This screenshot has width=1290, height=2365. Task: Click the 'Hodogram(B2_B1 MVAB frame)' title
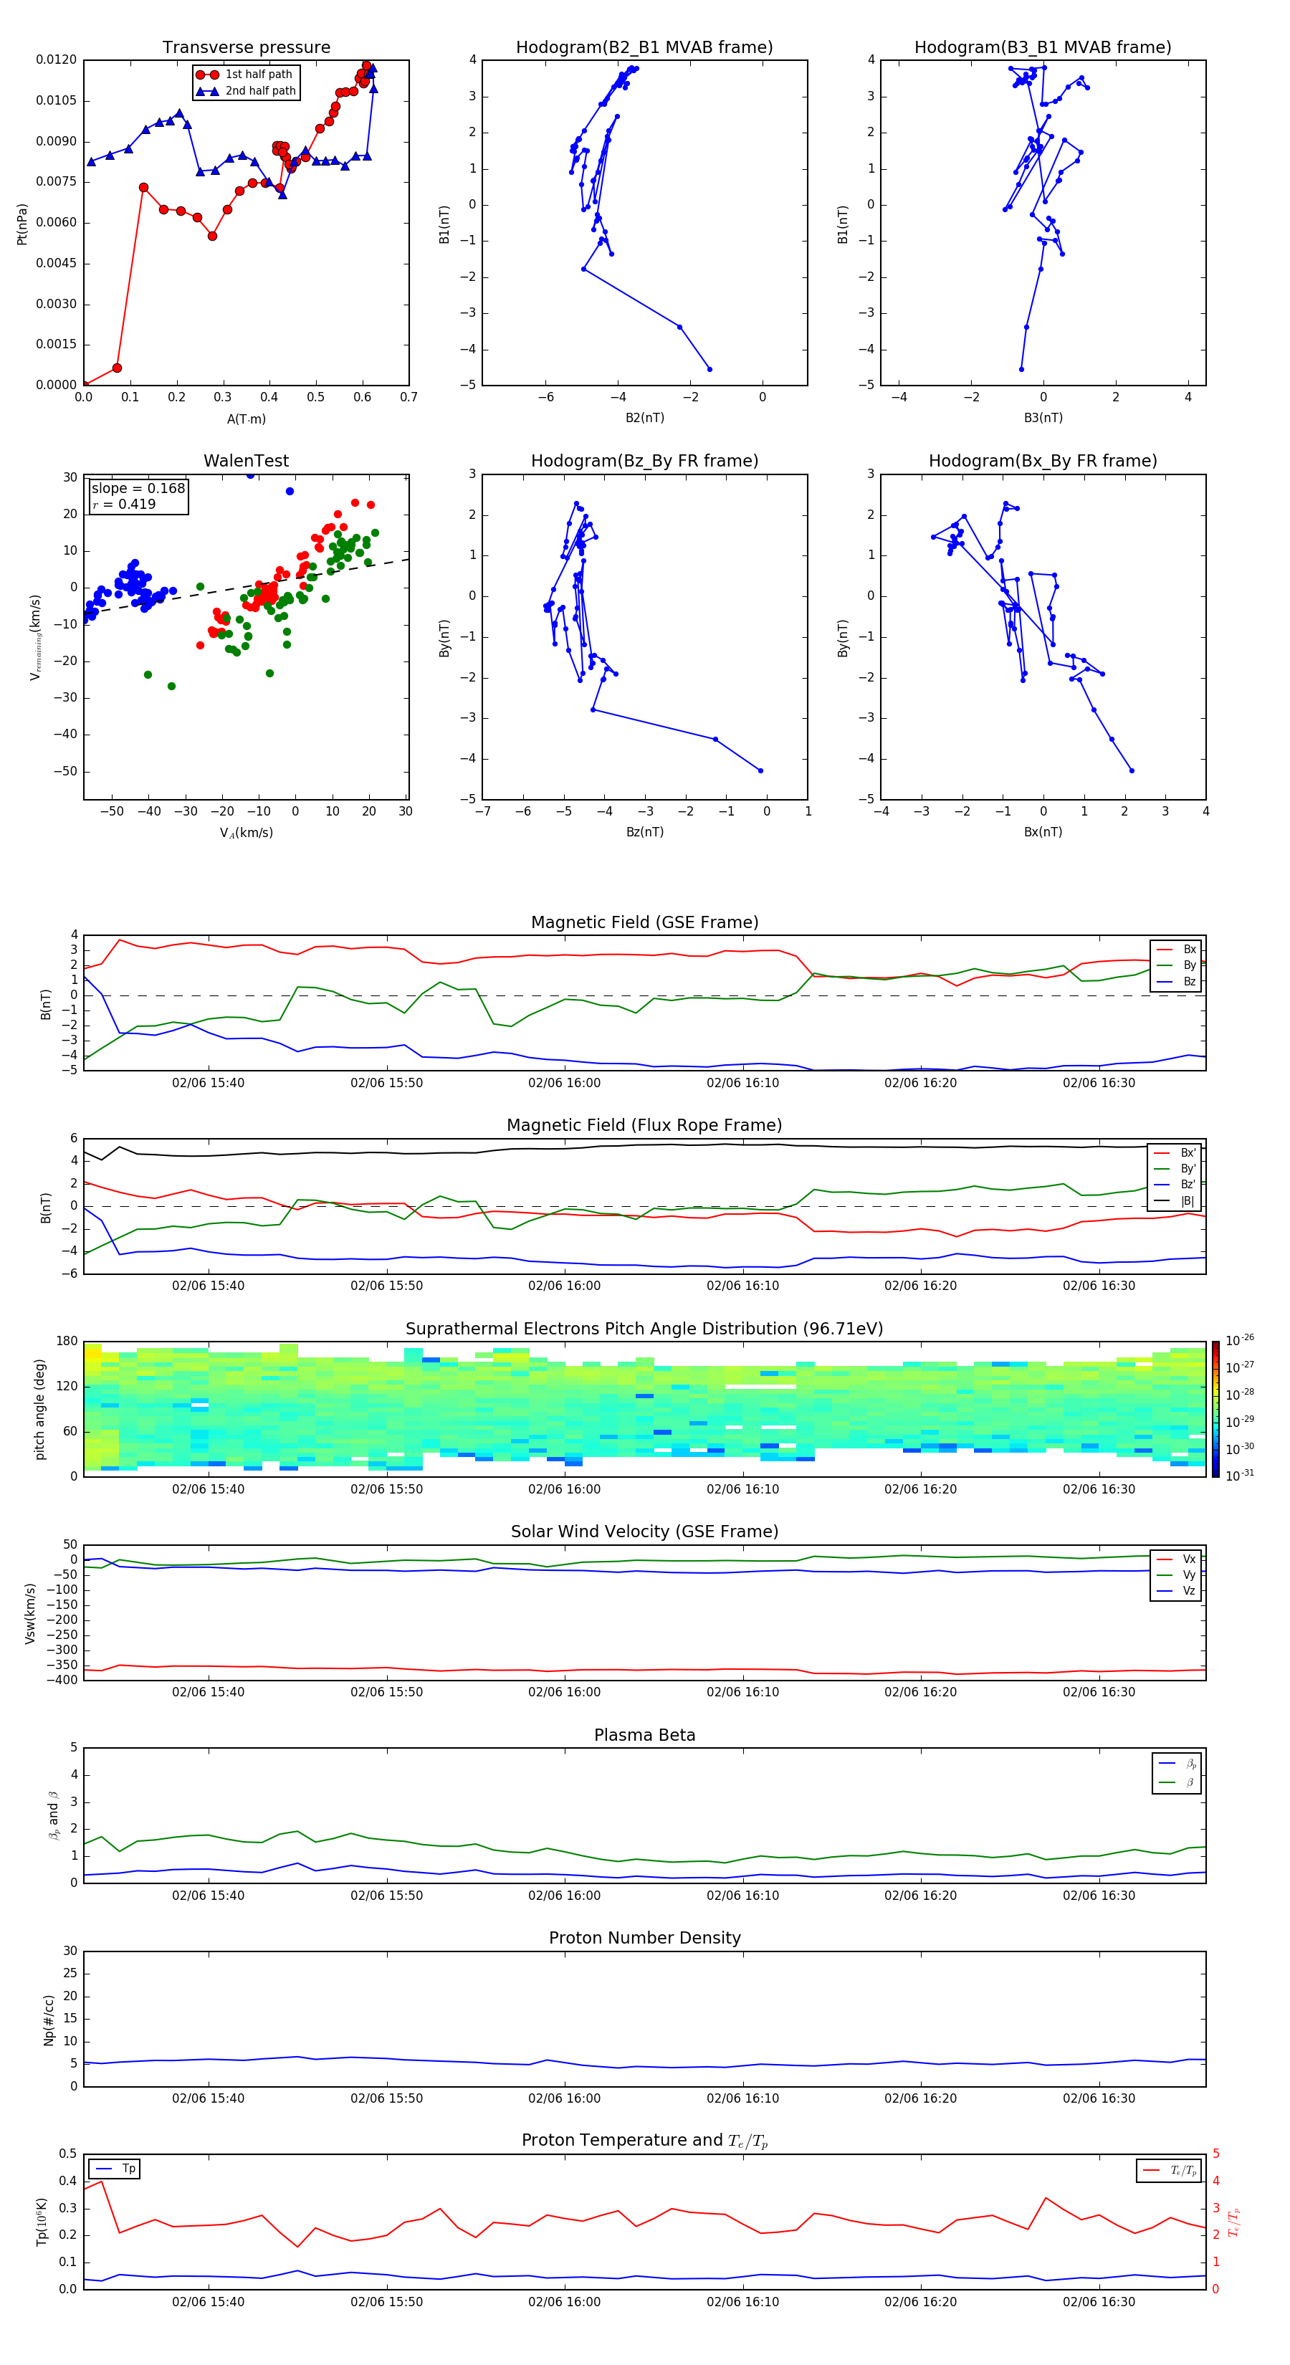644,47
